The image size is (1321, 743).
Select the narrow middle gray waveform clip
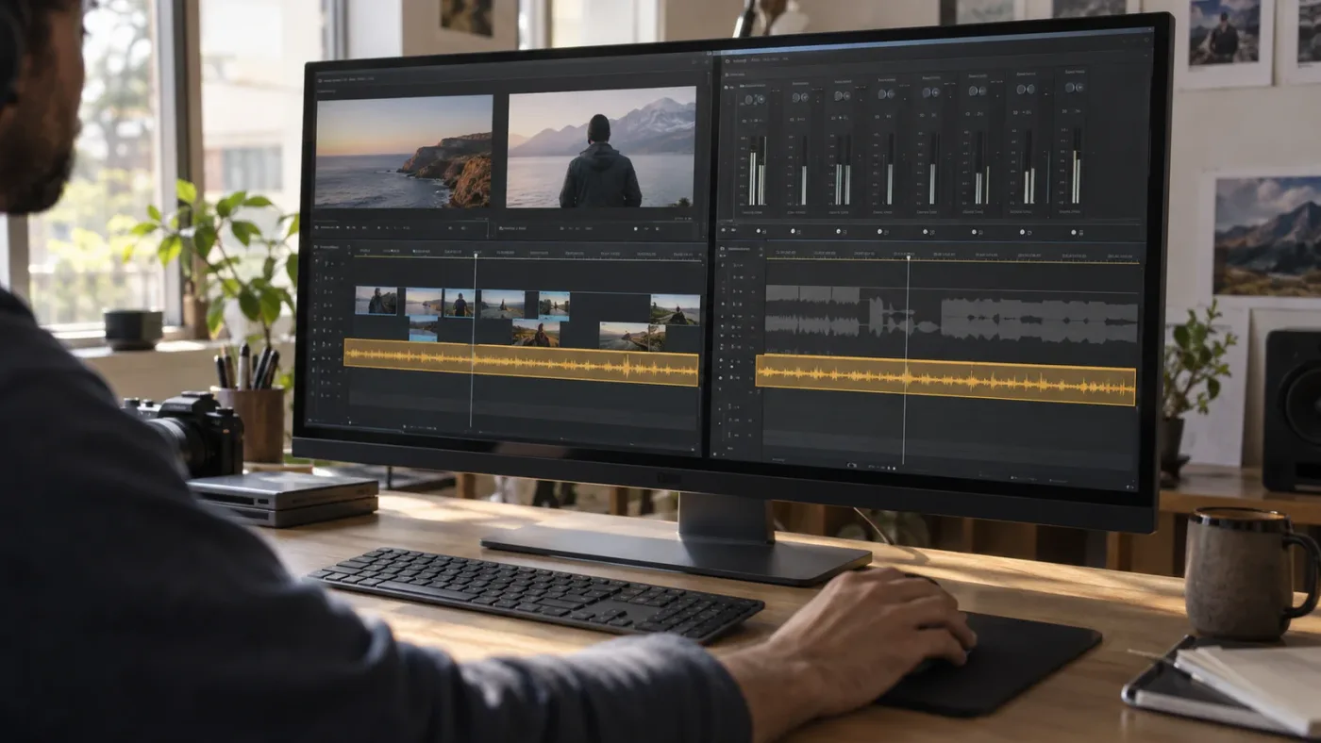tap(904, 318)
